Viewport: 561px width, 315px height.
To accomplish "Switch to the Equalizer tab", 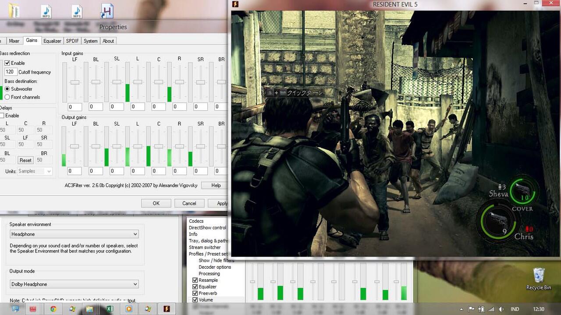I will (52, 41).
